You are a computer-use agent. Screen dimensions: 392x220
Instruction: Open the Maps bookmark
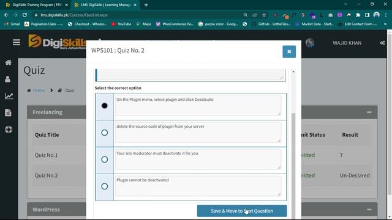(144, 24)
